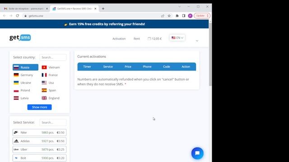Reload the current page

click(x=18, y=16)
